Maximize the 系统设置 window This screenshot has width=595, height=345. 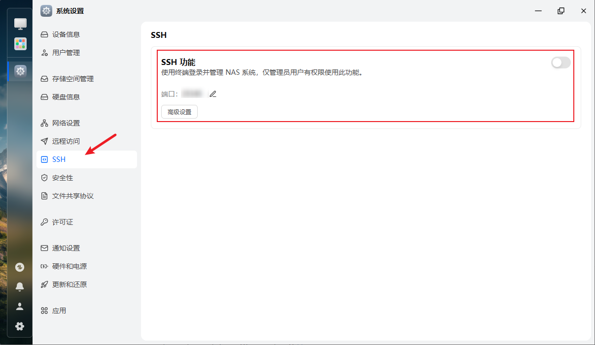coord(561,11)
